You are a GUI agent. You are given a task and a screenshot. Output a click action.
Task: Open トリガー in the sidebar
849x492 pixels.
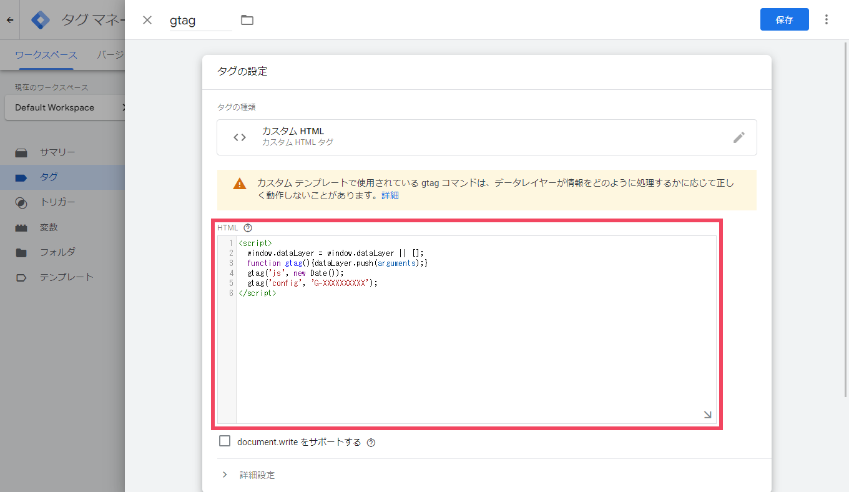[x=57, y=202]
